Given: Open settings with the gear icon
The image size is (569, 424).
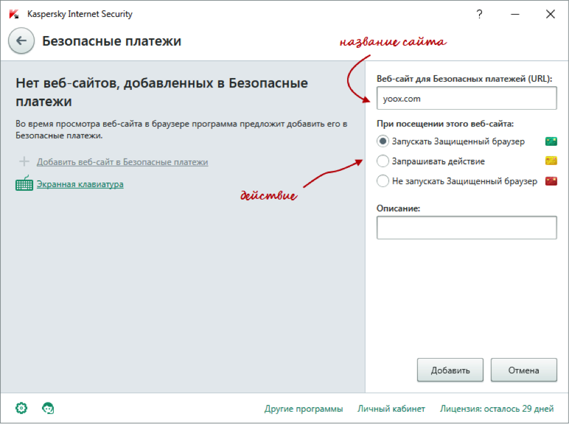Looking at the screenshot, I should pyautogui.click(x=22, y=408).
